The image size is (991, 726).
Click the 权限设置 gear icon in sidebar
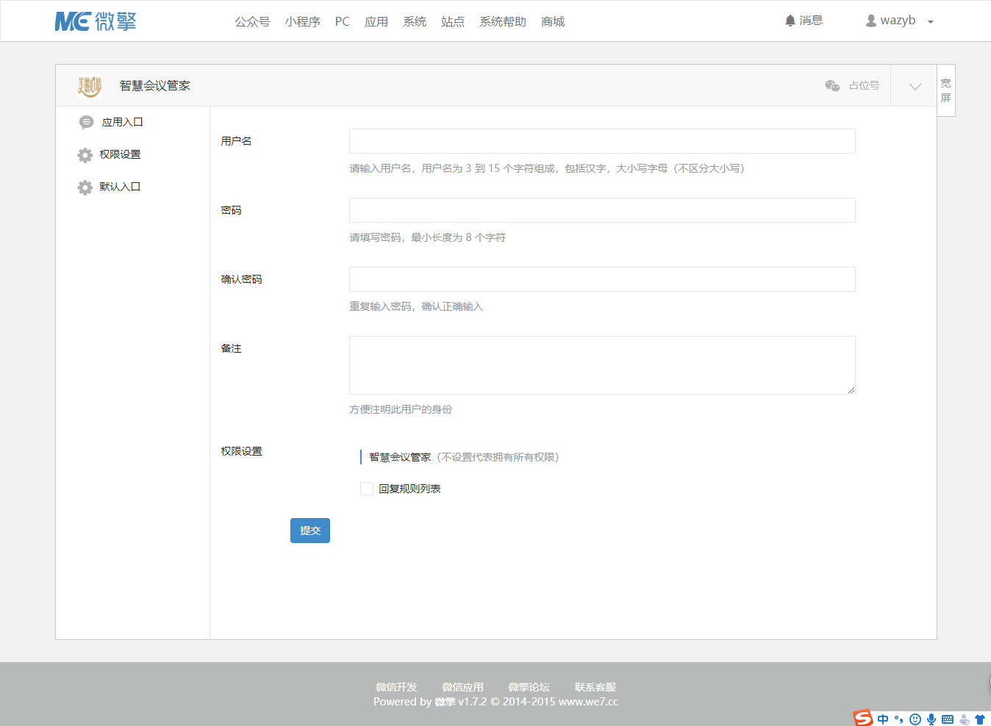tap(85, 155)
